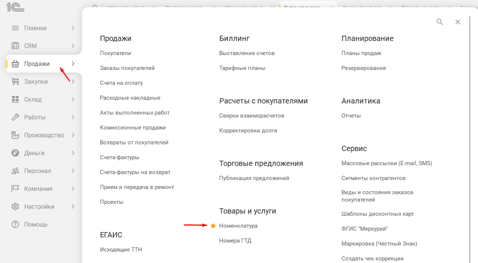This screenshot has height=263, width=478.
Task: Expand the Компания section chevron
Action: tap(73, 189)
